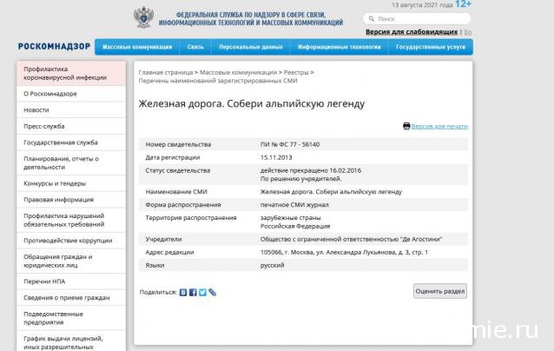The height and width of the screenshot is (351, 554).
Task: Click Версия для печати link
Action: 439,126
